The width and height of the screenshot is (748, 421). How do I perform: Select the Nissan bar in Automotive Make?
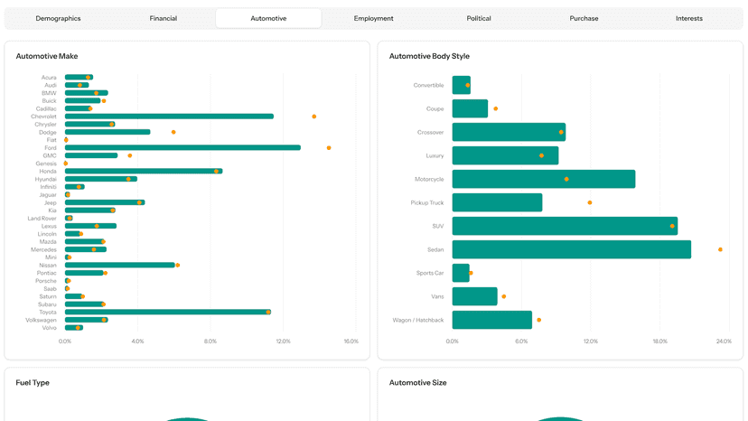click(120, 265)
